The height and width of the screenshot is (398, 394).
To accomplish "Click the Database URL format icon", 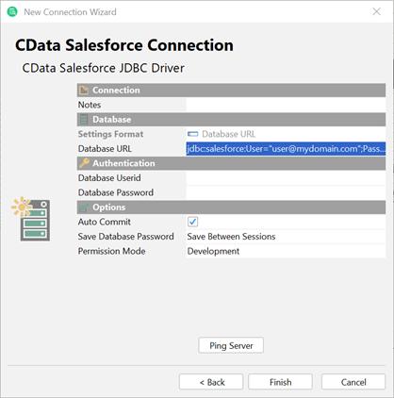I will (x=192, y=134).
